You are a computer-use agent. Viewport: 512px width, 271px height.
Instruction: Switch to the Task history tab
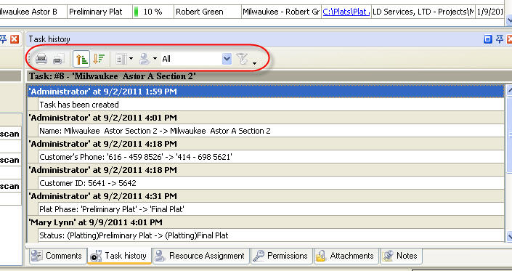tap(120, 256)
